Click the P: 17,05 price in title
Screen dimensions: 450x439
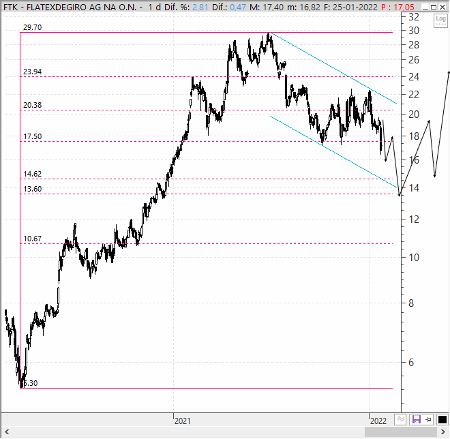point(397,7)
